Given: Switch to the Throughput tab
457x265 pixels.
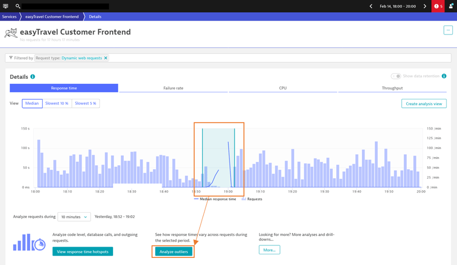Looking at the screenshot, I should pyautogui.click(x=392, y=88).
